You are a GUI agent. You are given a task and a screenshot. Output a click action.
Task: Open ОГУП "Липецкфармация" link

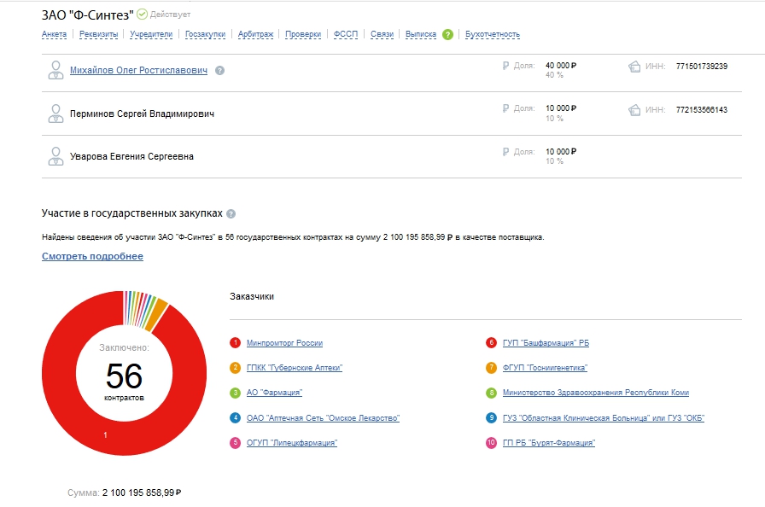coord(292,443)
